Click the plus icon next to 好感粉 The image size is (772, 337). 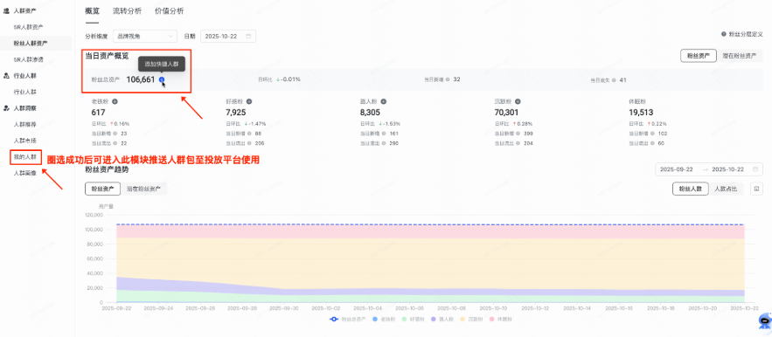click(x=249, y=101)
